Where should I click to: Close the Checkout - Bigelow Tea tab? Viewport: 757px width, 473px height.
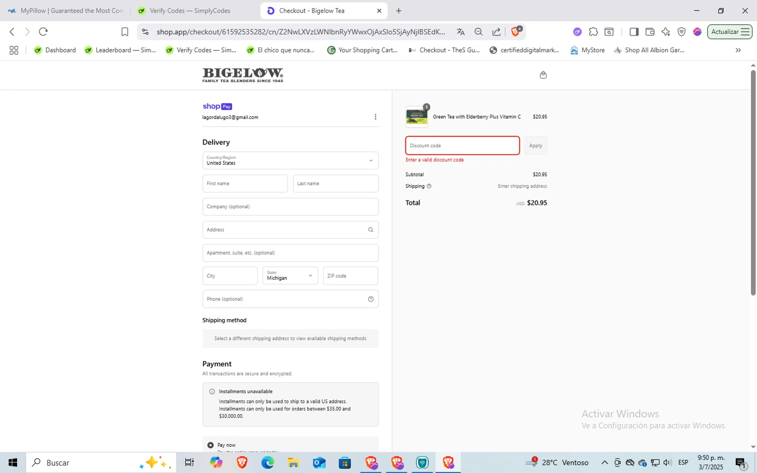pyautogui.click(x=379, y=11)
